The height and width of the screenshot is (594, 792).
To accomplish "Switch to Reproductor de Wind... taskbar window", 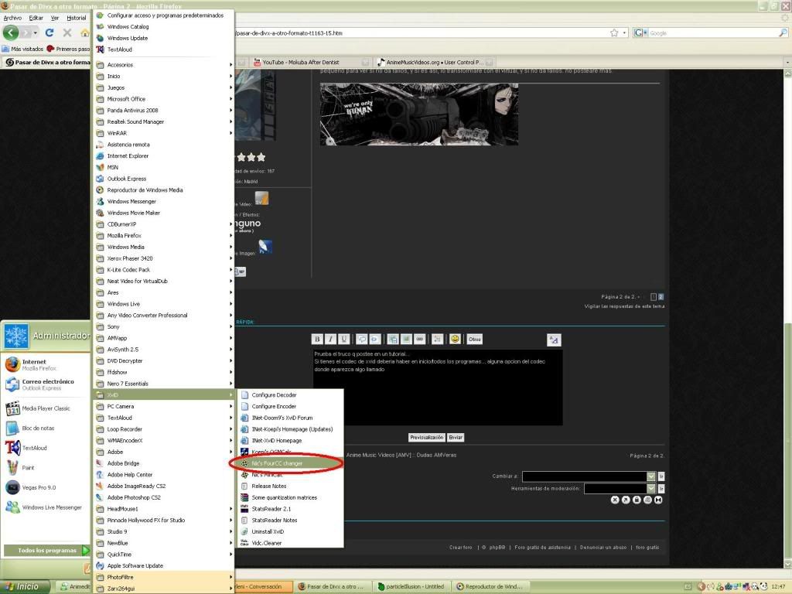I will click(490, 586).
